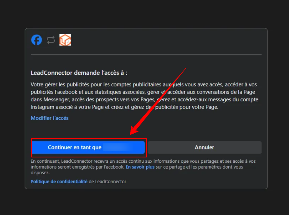
Task: Open the "Modifier l'accès" link
Action: tap(50, 118)
